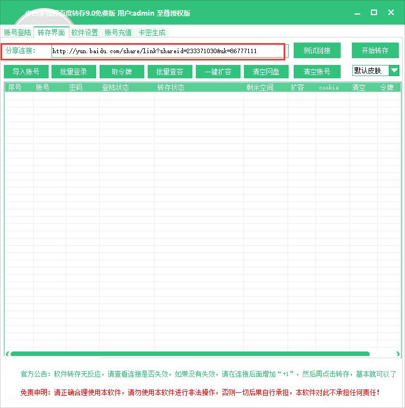Switch to the 账号登陆 tab
The image size is (405, 408).
coord(17,32)
